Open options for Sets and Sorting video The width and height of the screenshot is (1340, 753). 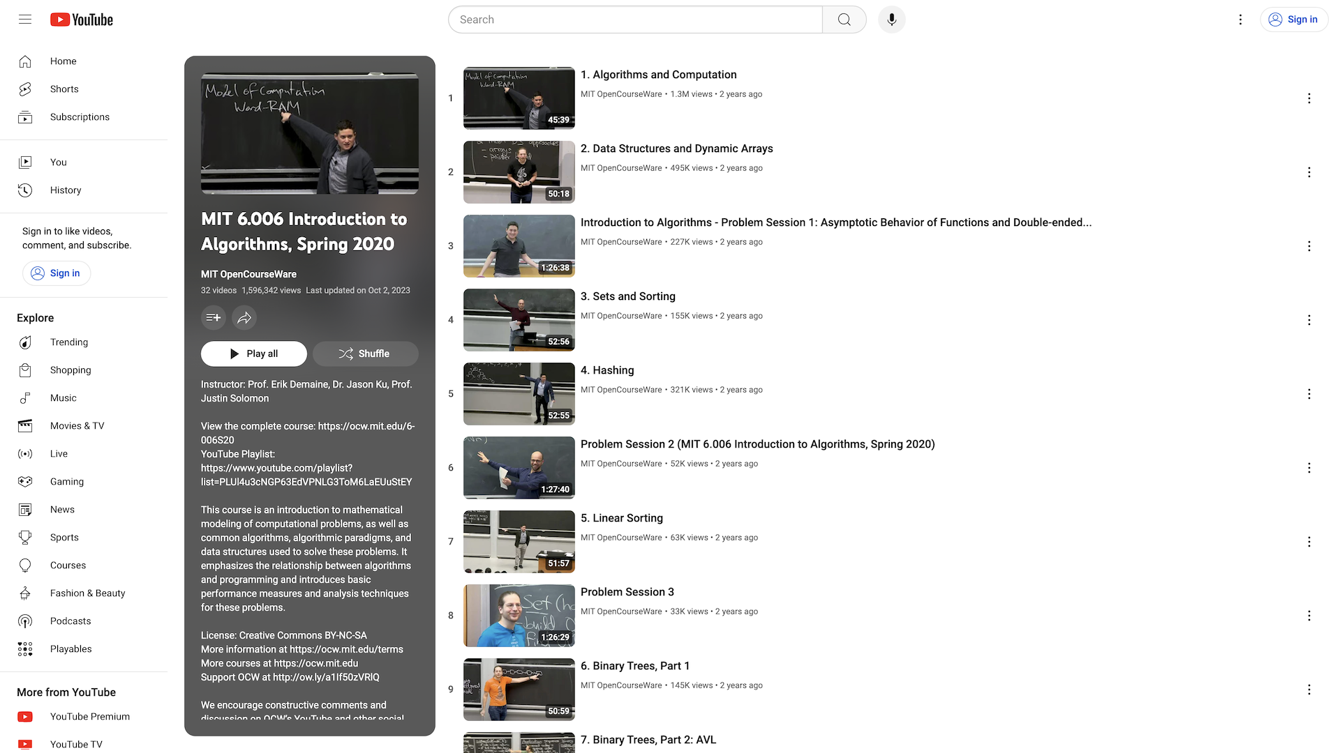point(1309,320)
